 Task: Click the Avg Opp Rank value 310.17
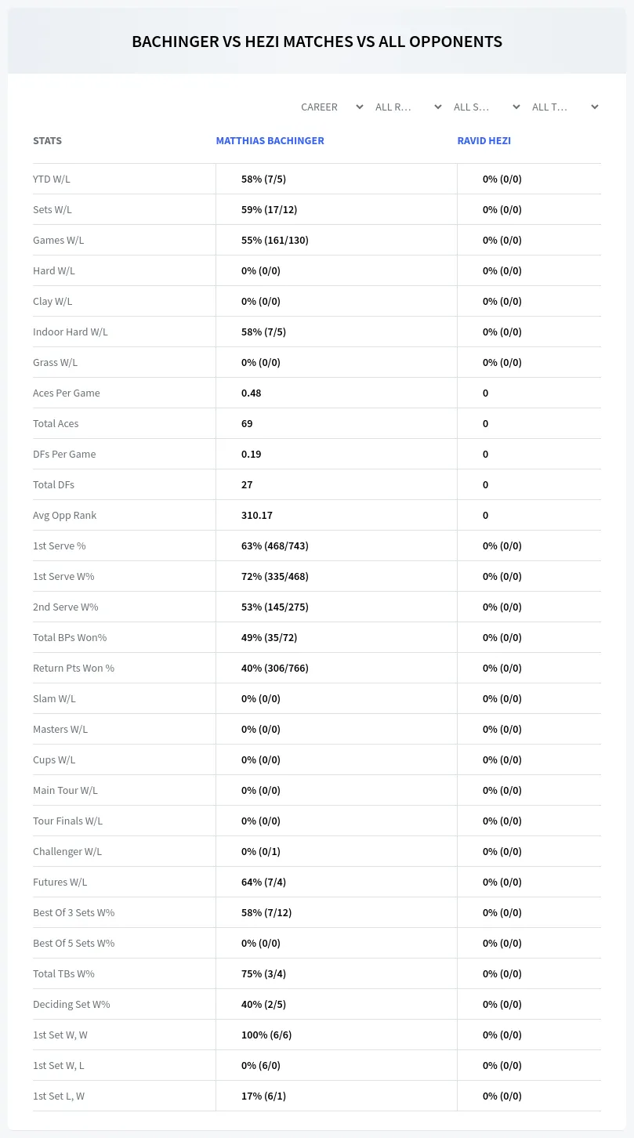(257, 515)
